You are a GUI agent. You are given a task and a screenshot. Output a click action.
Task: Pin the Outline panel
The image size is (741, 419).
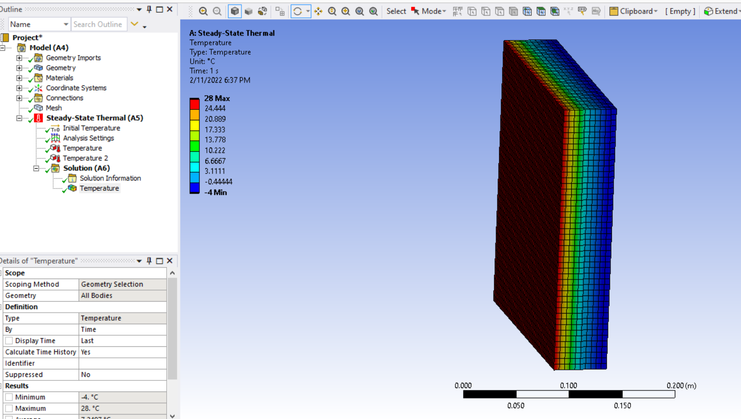point(149,9)
